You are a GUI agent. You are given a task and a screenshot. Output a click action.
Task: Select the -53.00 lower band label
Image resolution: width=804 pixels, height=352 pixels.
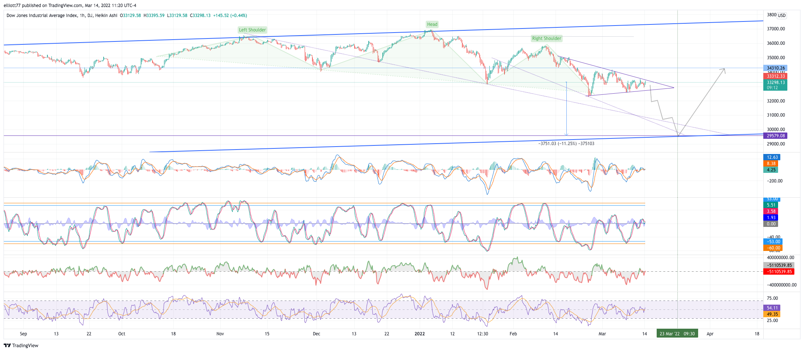[773, 242]
